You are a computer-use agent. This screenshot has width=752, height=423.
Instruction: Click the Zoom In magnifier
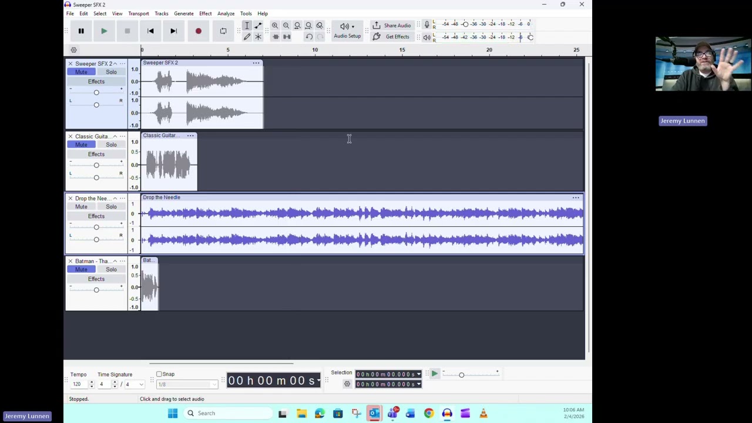[x=275, y=26]
